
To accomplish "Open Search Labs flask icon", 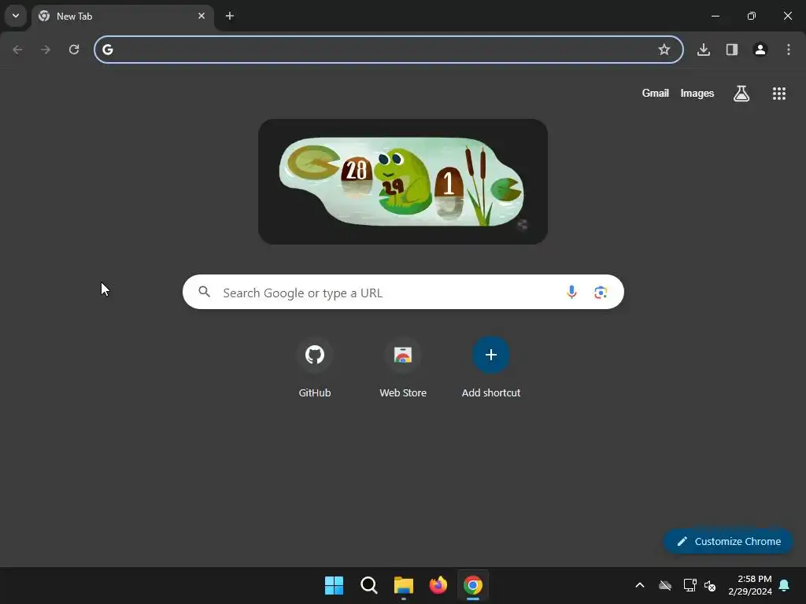I will (x=741, y=94).
